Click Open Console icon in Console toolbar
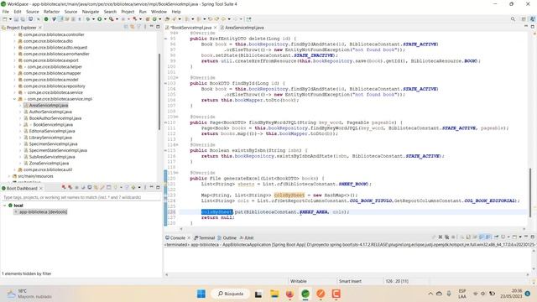Screen dimensions: 537x302 514,237
